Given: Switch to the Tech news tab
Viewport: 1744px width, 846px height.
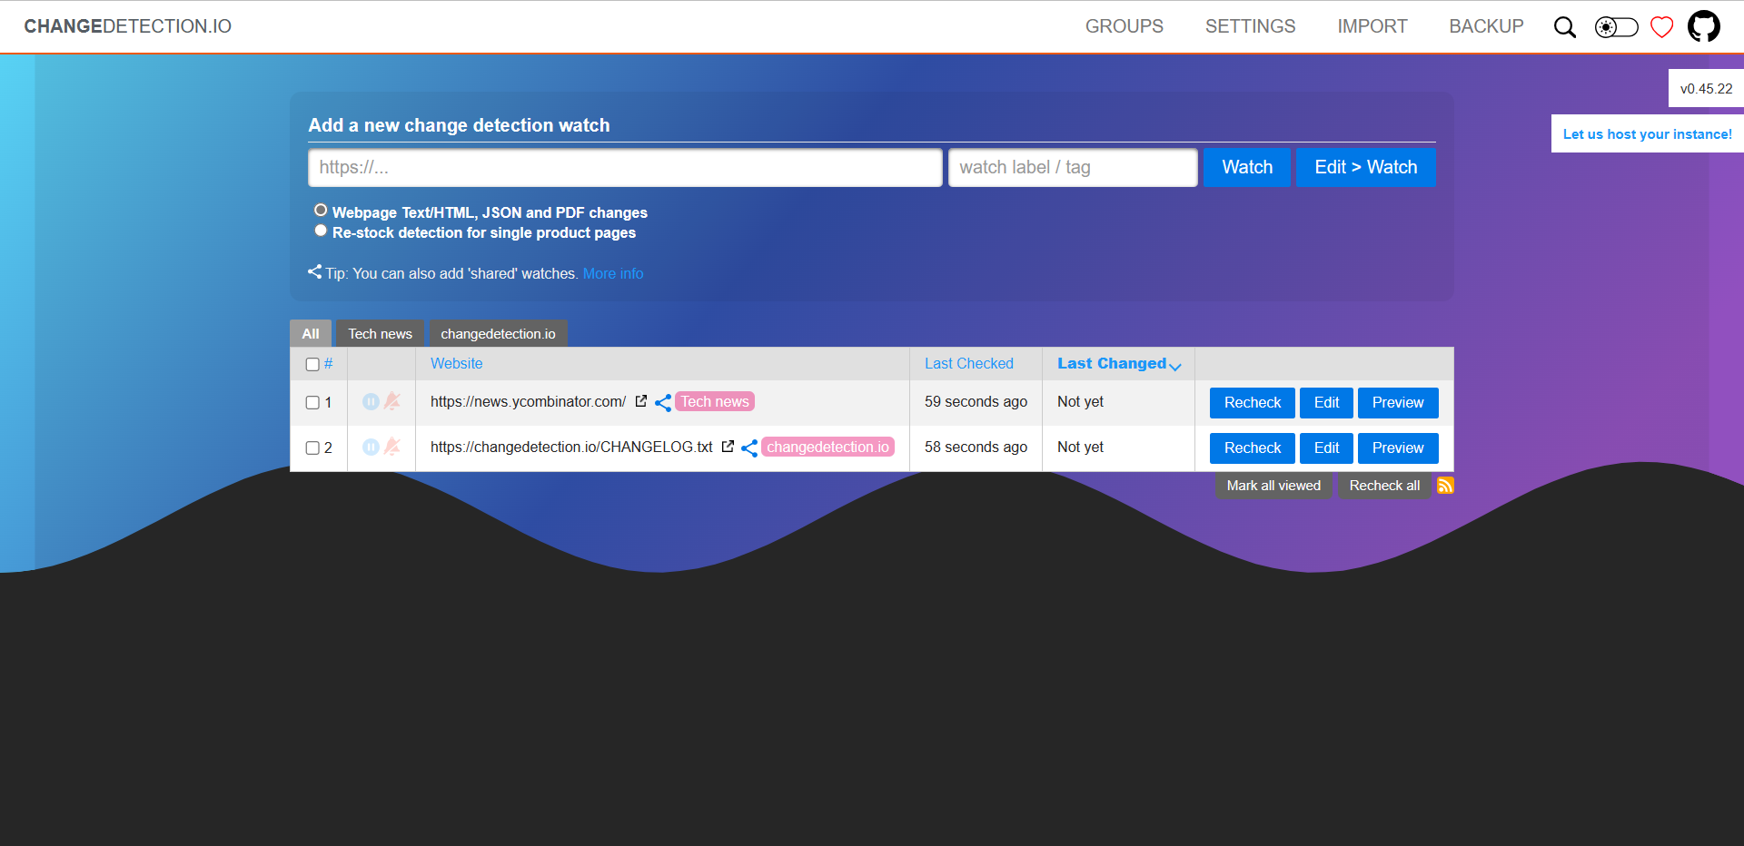Looking at the screenshot, I should pyautogui.click(x=380, y=334).
